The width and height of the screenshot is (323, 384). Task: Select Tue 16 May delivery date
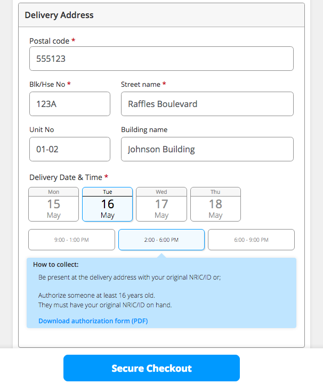click(x=107, y=204)
